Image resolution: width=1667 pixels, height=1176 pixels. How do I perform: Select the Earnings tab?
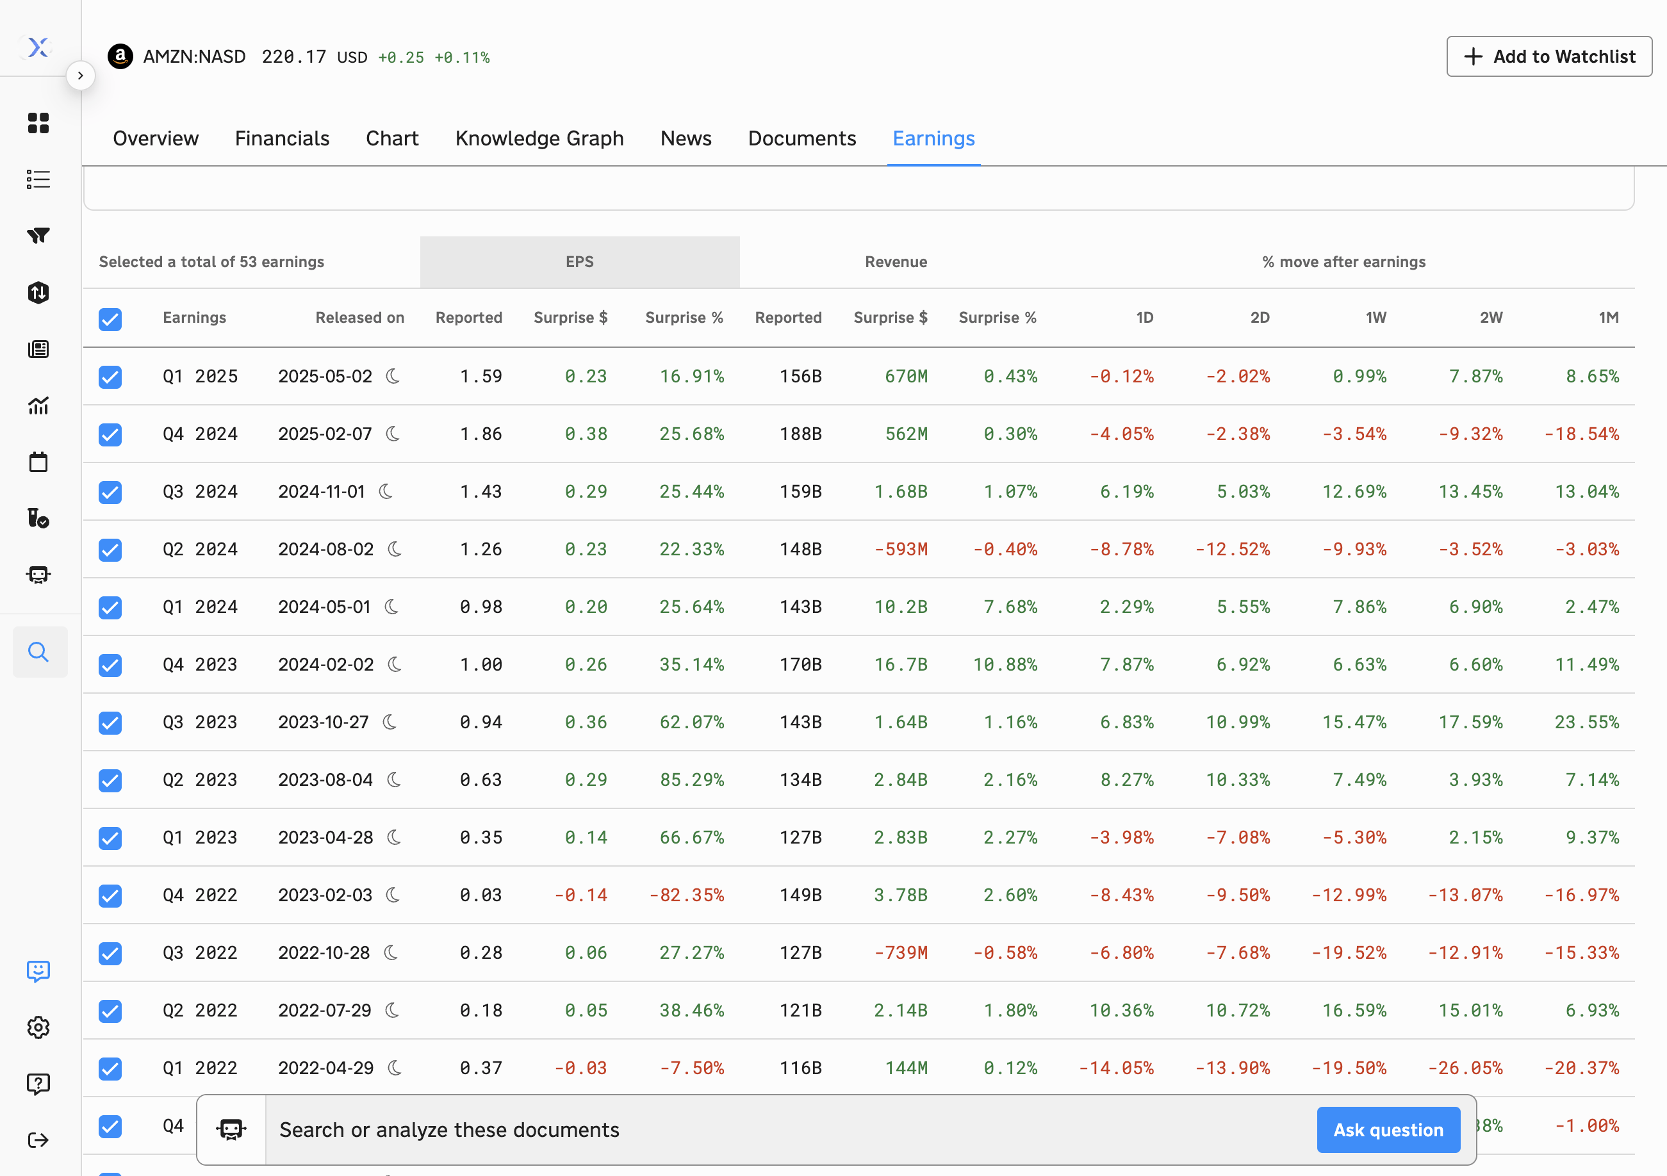933,138
